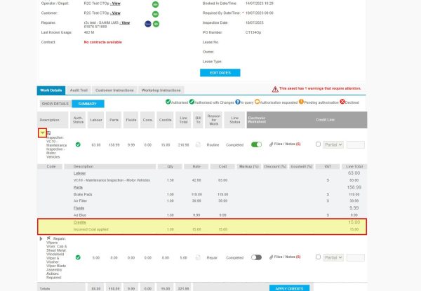Open the Customer Instructions tab
The height and width of the screenshot is (291, 421).
click(114, 90)
